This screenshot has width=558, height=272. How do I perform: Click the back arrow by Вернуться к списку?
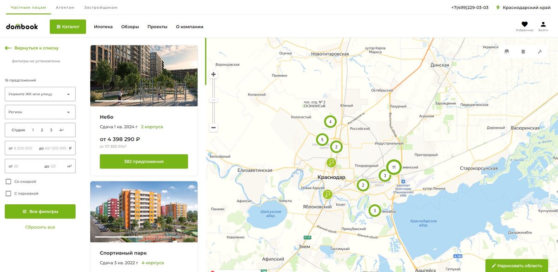[8, 48]
